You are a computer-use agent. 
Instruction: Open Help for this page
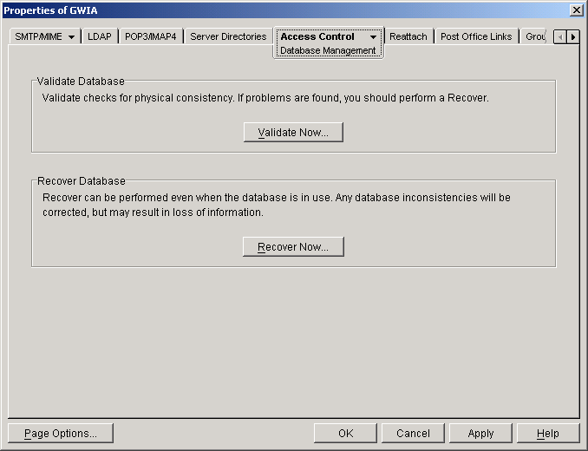tap(548, 434)
